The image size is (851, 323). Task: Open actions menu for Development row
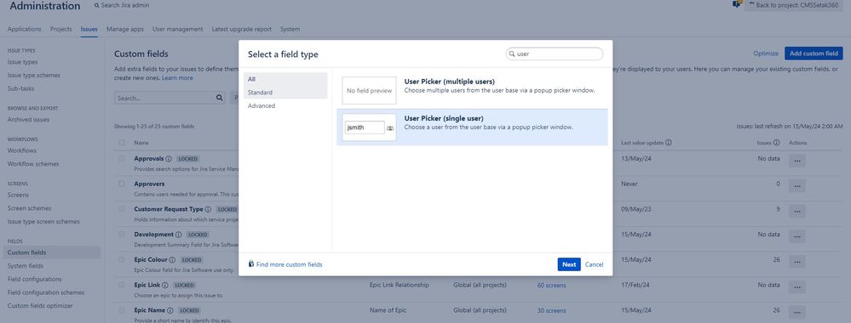coord(796,236)
